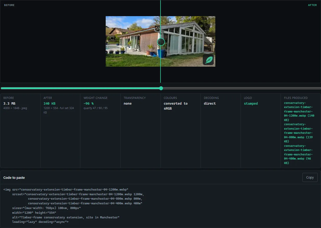Image resolution: width=321 pixels, height=228 pixels.
Task: Click the -96 % weight change value
Action: click(x=88, y=104)
